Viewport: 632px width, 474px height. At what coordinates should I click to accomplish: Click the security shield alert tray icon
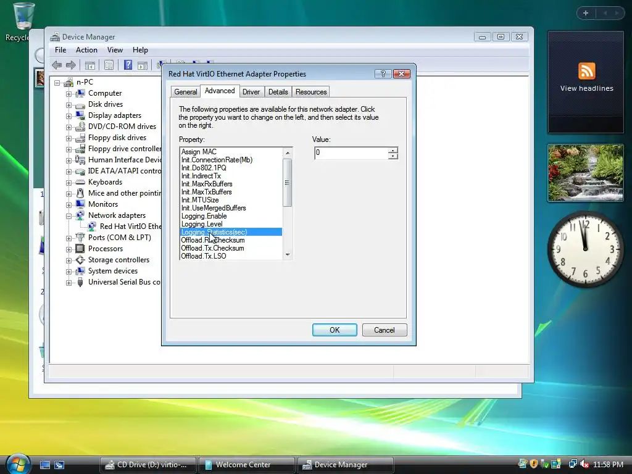[534, 464]
